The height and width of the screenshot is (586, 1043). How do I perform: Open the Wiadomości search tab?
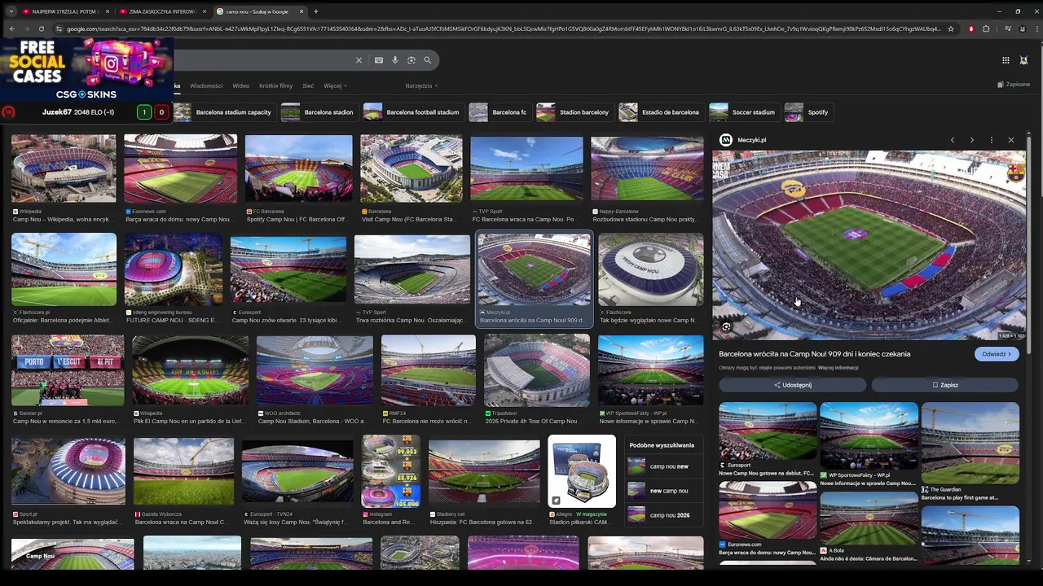[206, 85]
